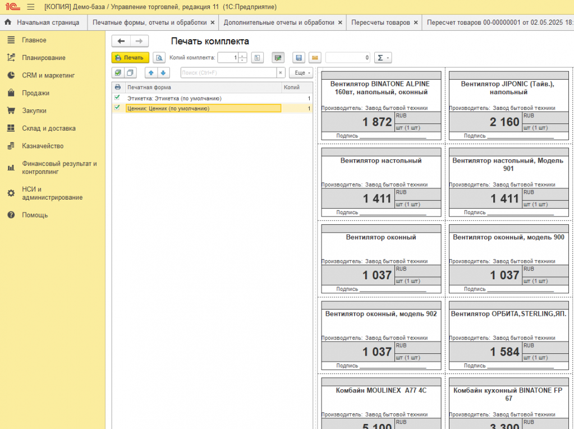This screenshot has height=429, width=574.
Task: Send by email with the envelope icon
Action: (315, 57)
